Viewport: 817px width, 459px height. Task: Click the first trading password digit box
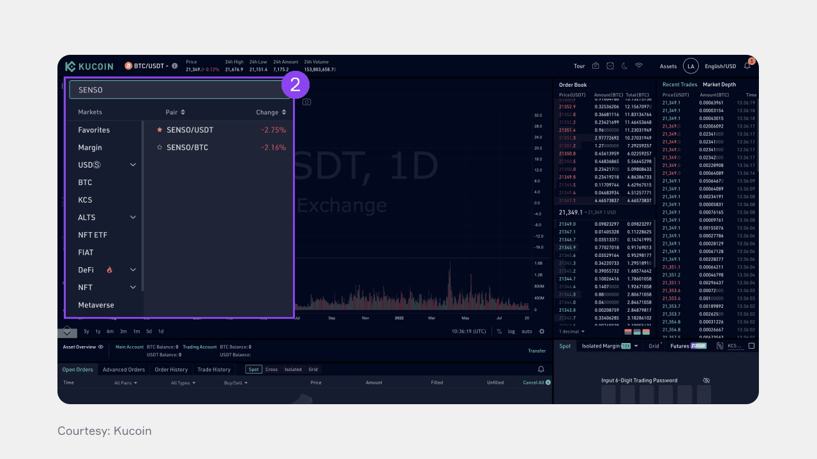click(x=608, y=395)
